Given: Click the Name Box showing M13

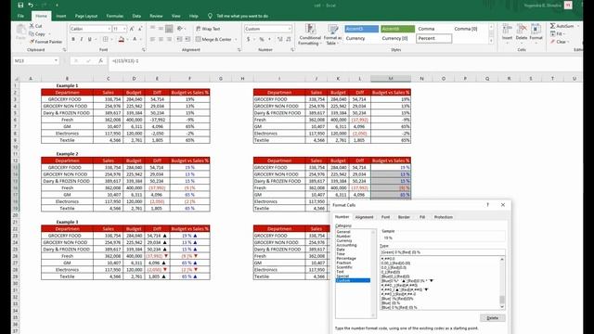Looking at the screenshot, I should (x=35, y=60).
